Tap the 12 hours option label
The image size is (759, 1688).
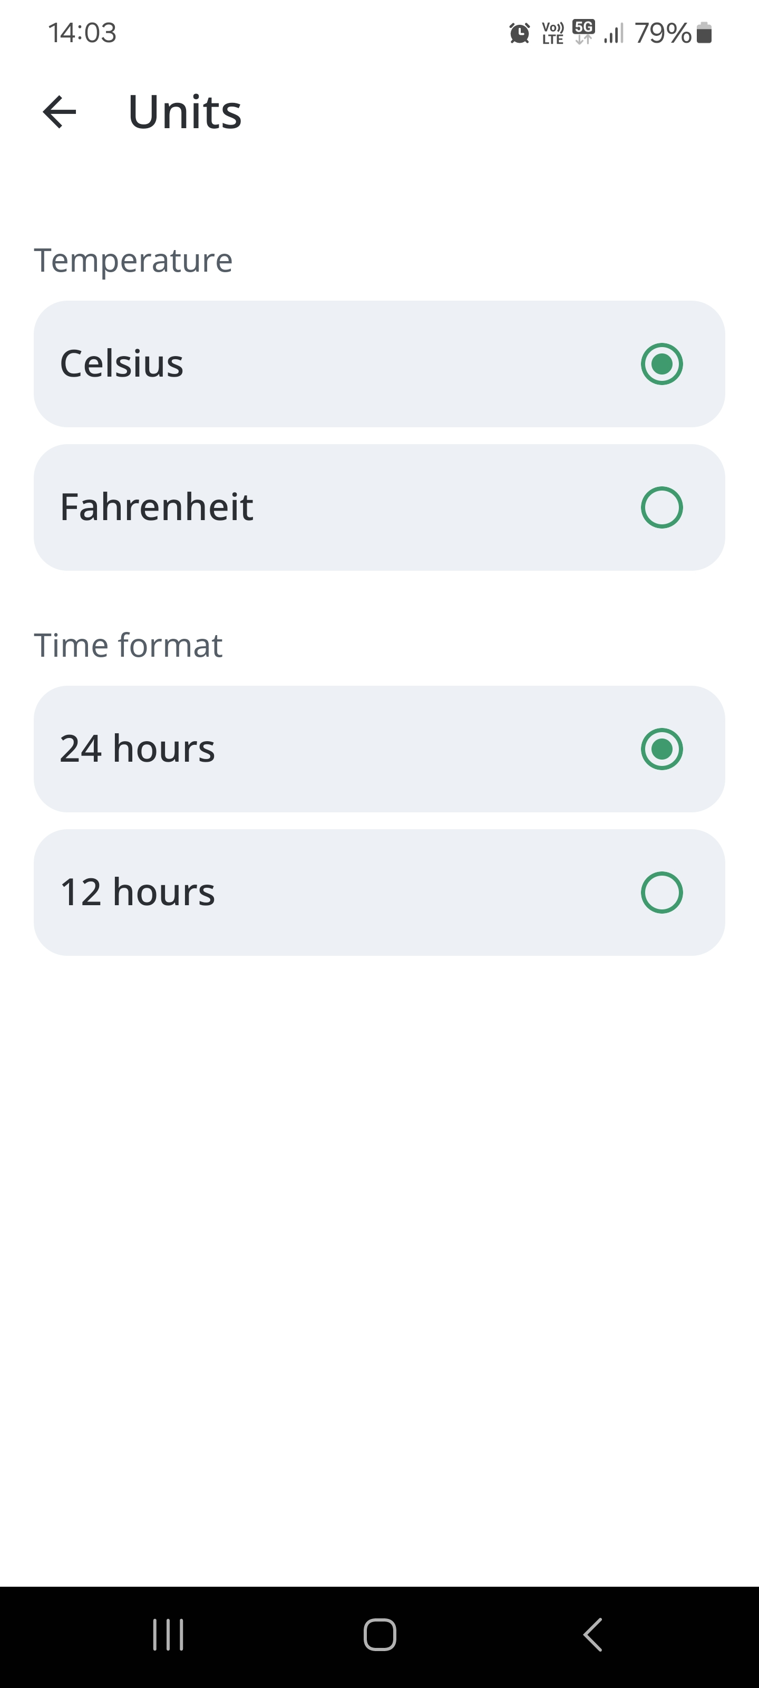[138, 893]
